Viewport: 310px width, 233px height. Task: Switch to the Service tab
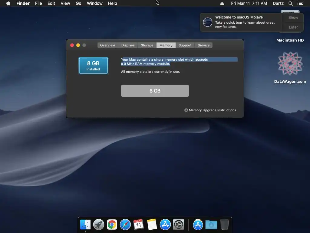click(x=203, y=45)
